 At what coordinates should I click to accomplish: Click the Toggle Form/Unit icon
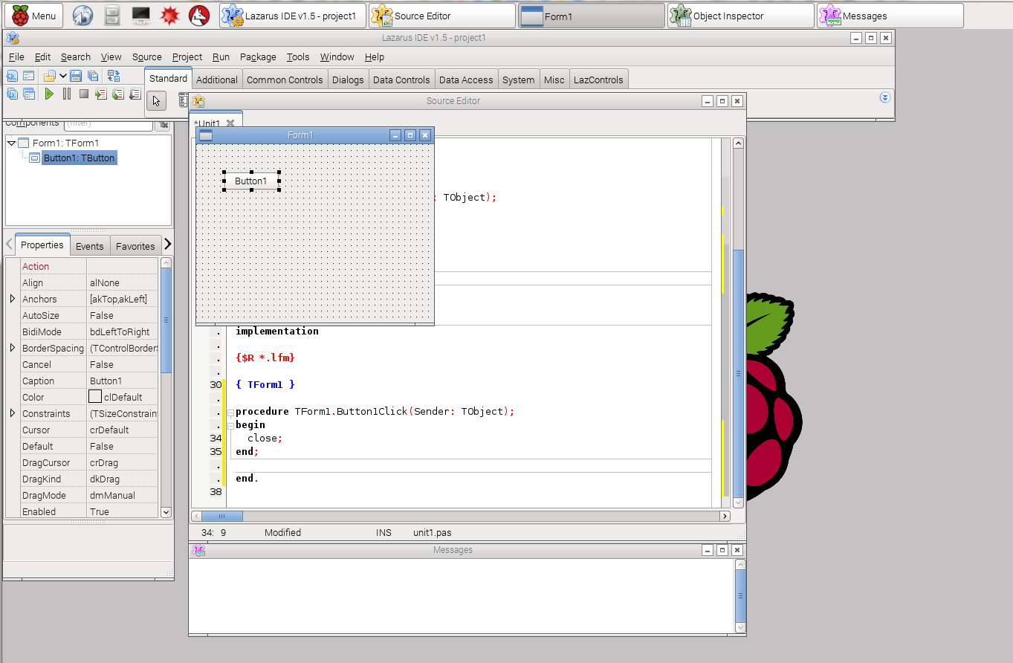[113, 75]
